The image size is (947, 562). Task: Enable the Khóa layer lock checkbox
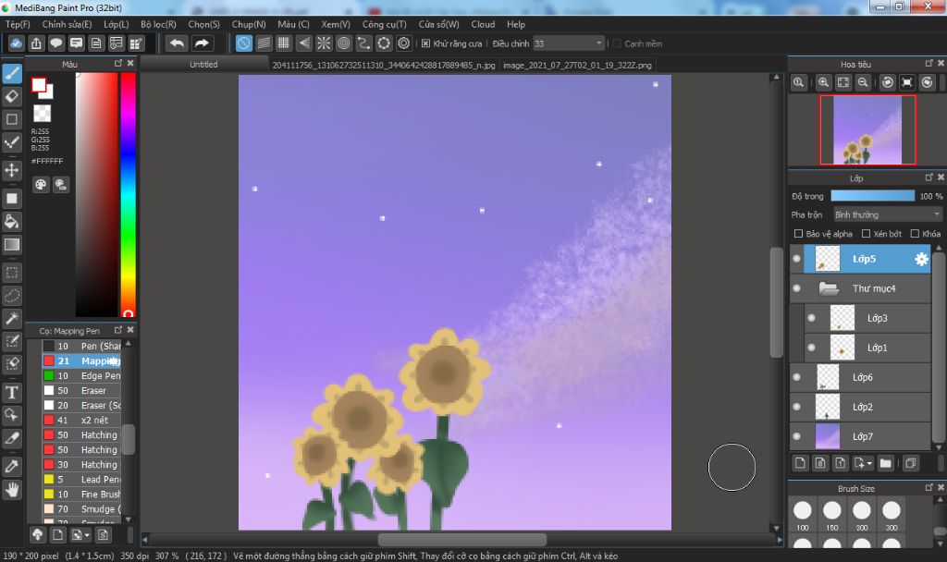(x=915, y=234)
